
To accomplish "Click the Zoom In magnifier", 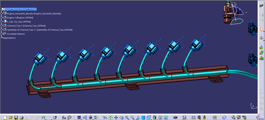I will tap(127, 117).
